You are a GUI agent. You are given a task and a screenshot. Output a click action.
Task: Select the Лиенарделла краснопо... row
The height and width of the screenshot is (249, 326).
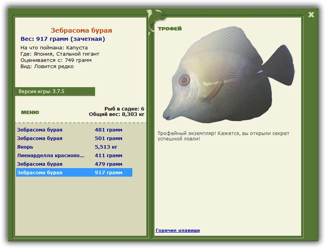(x=74, y=155)
